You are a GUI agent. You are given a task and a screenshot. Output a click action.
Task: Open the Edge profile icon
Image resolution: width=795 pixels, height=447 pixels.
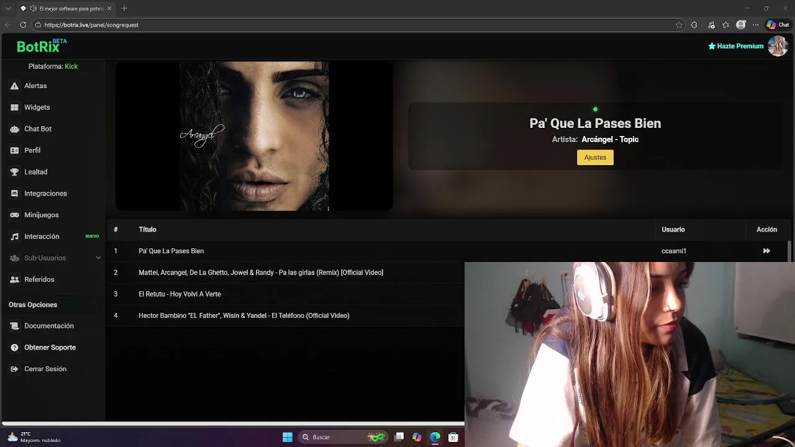(x=740, y=25)
